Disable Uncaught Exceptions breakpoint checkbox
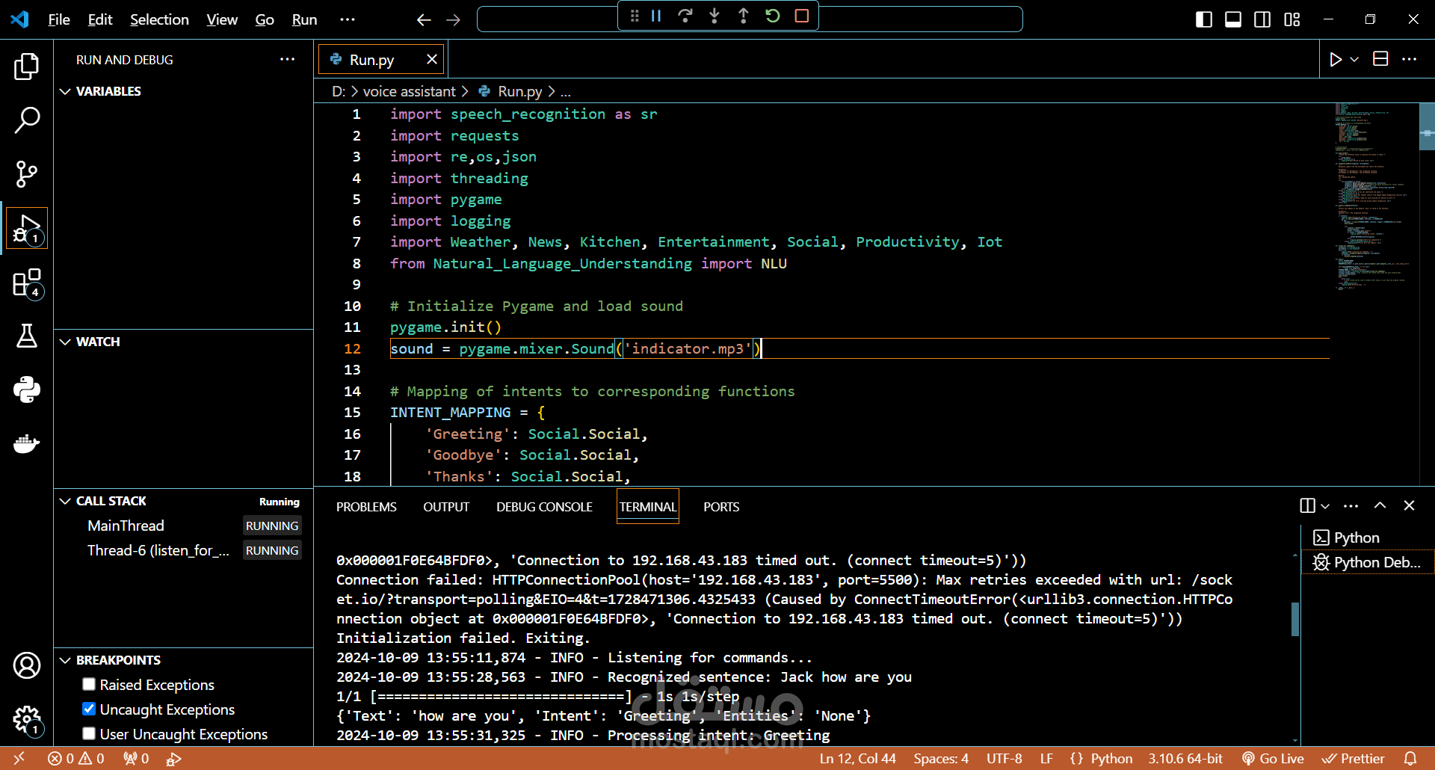1435x770 pixels. 89,709
